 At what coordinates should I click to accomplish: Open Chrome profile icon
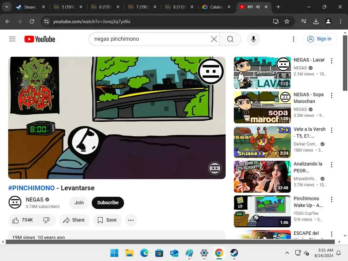pyautogui.click(x=328, y=21)
